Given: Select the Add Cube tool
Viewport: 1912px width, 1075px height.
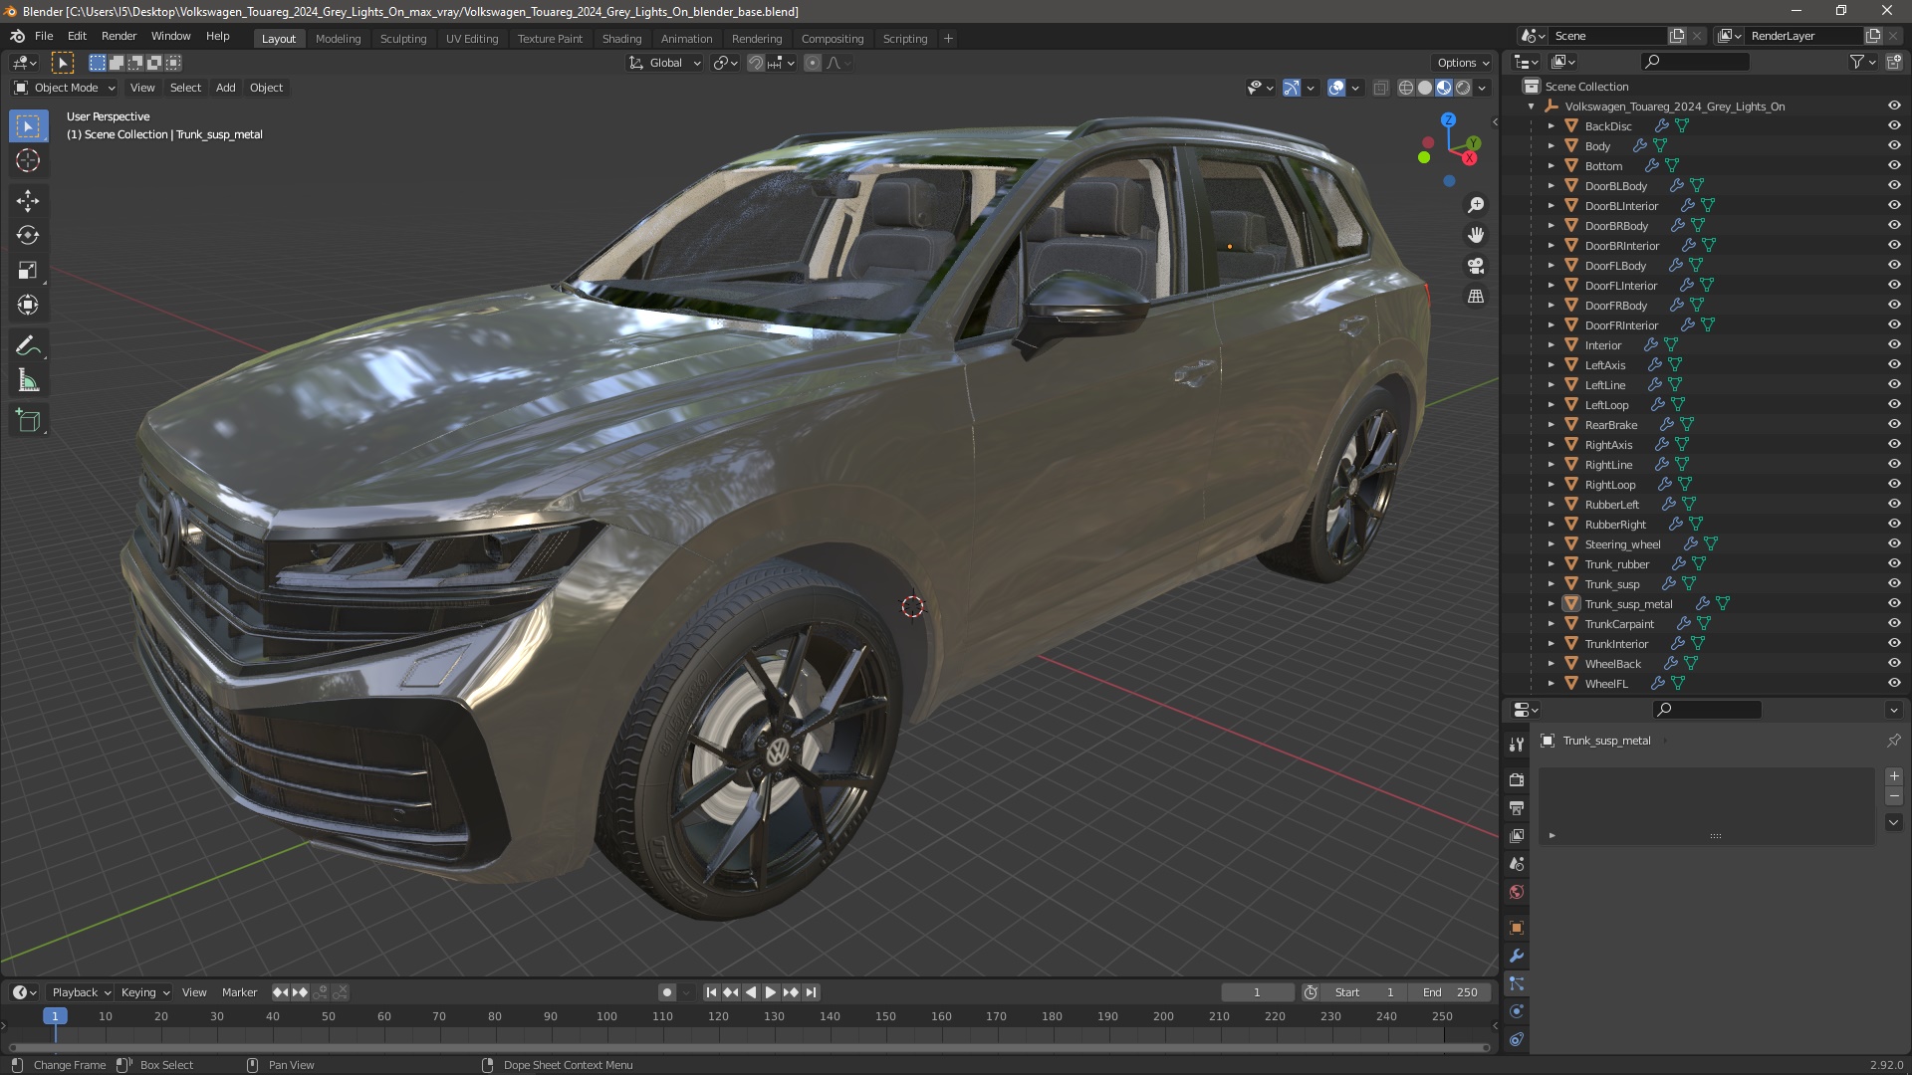Looking at the screenshot, I should (x=28, y=421).
